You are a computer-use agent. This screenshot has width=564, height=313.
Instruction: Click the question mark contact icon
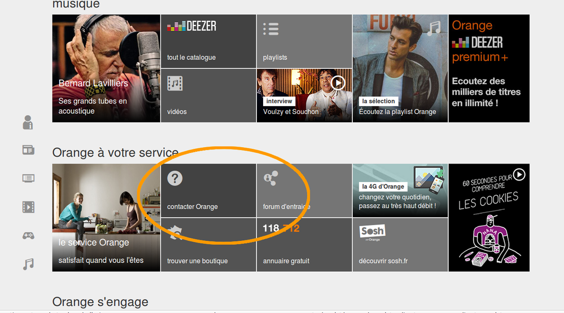click(175, 178)
